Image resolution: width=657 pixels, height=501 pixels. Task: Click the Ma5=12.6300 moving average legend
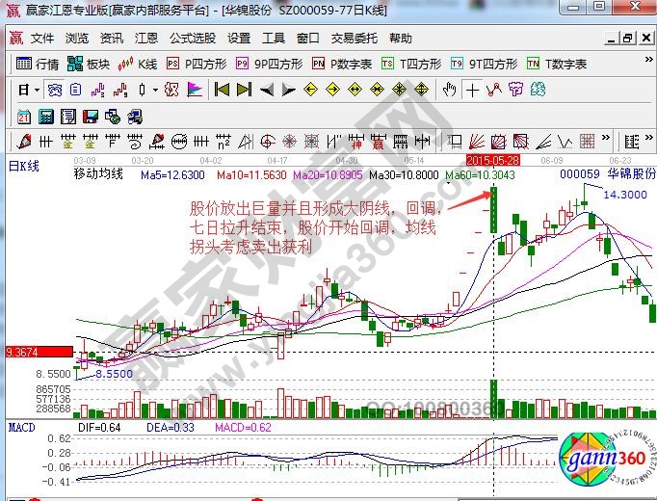[x=172, y=175]
